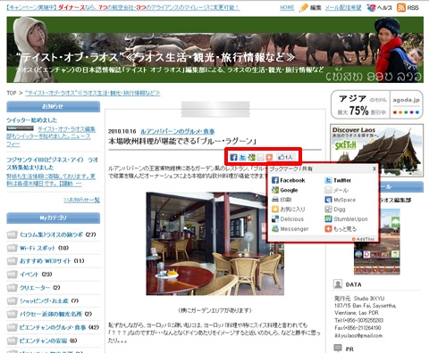The image size is (429, 353).
Task: Click the thumbs-up like button showing 1人
Action: tap(285, 157)
